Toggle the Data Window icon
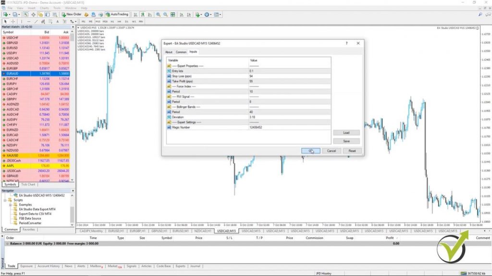Viewport: 492px width, 276px height. pos(33,14)
